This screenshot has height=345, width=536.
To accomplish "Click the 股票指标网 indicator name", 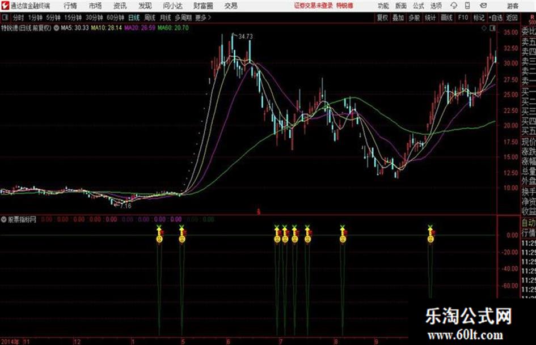I will (x=22, y=219).
